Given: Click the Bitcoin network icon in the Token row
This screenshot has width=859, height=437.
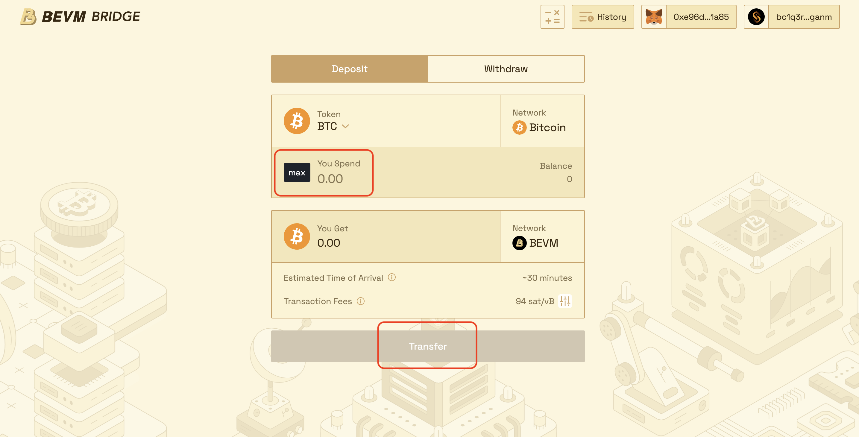Looking at the screenshot, I should [519, 128].
